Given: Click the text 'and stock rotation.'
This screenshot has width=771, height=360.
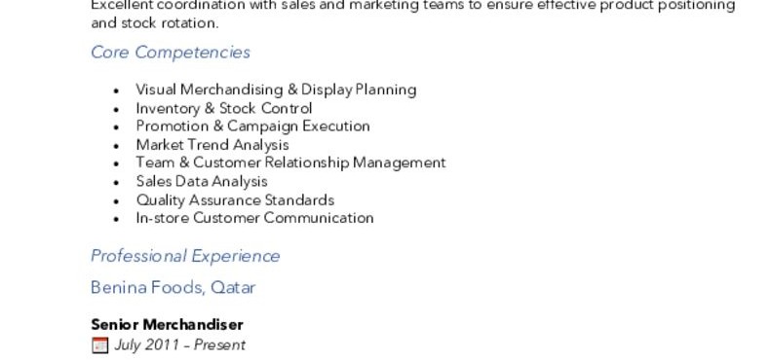Looking at the screenshot, I should [155, 23].
